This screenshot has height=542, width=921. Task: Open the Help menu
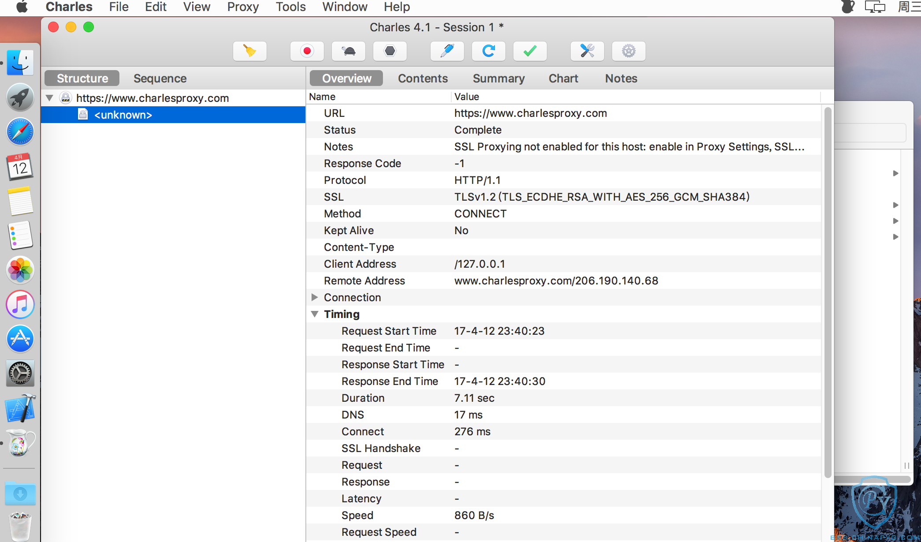click(397, 7)
